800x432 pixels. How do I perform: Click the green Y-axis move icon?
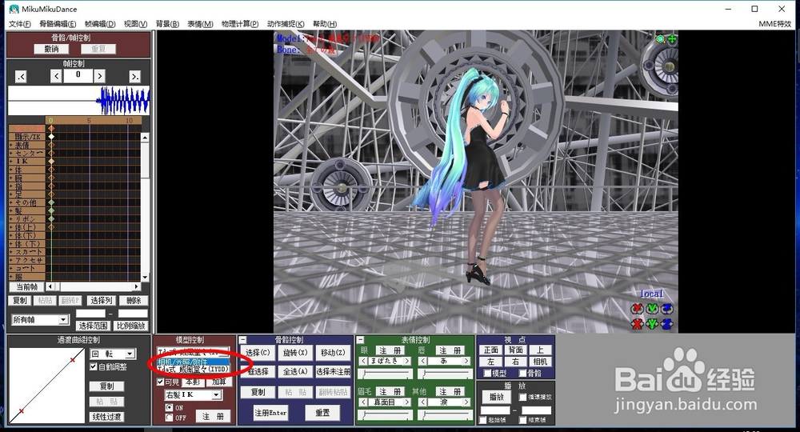click(x=652, y=323)
